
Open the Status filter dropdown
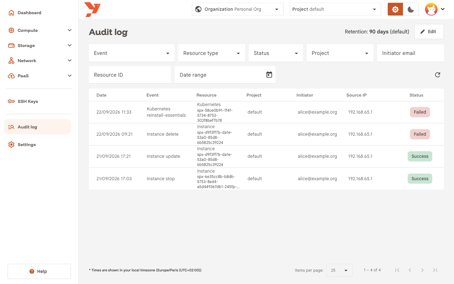coord(276,53)
